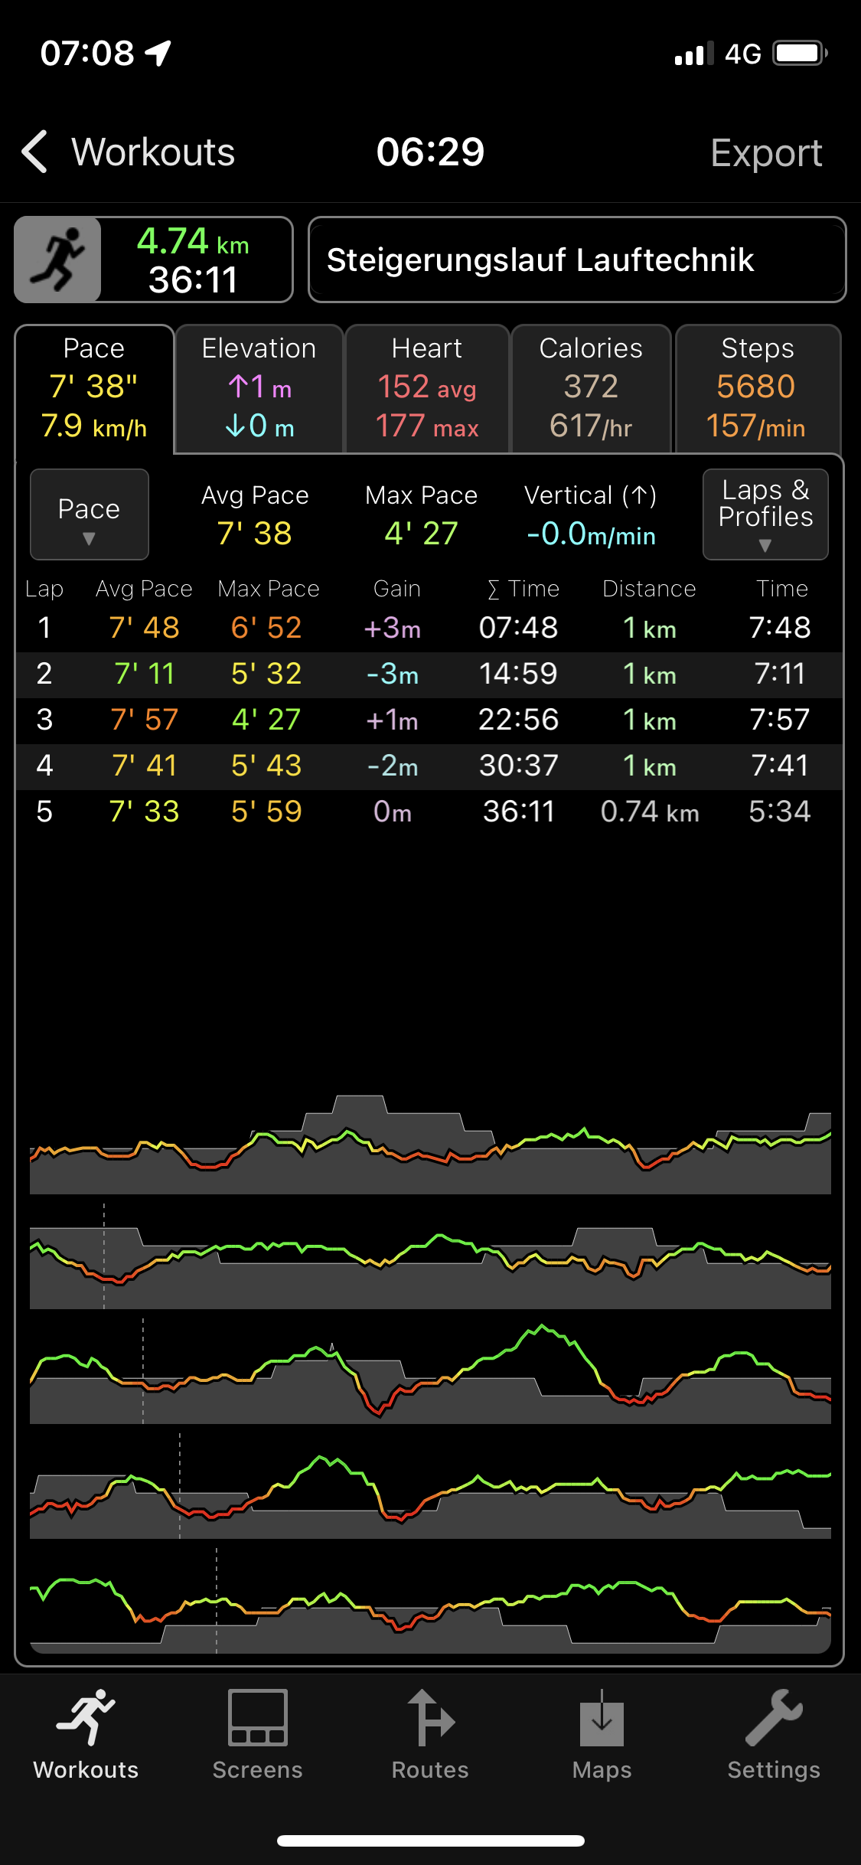The width and height of the screenshot is (861, 1865).
Task: Select lap 3 row in lap table
Action: click(x=429, y=720)
